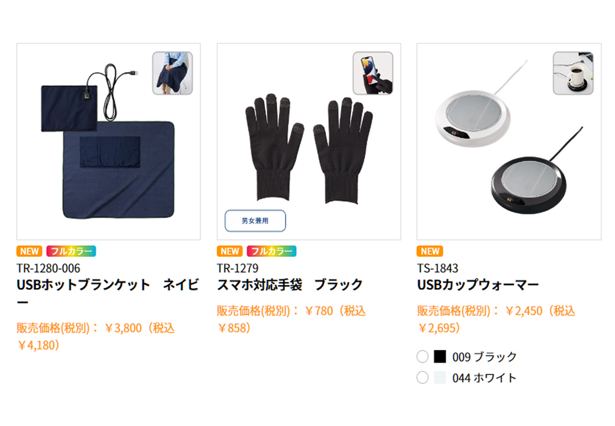
Task: Open the USBカップウォーマー product title
Action: coord(478,285)
